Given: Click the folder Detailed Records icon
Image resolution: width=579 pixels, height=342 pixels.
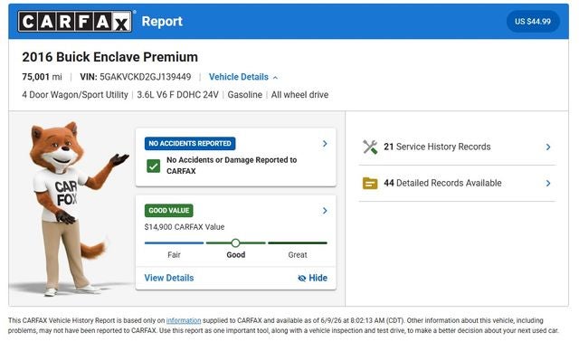Looking at the screenshot, I should pos(370,183).
